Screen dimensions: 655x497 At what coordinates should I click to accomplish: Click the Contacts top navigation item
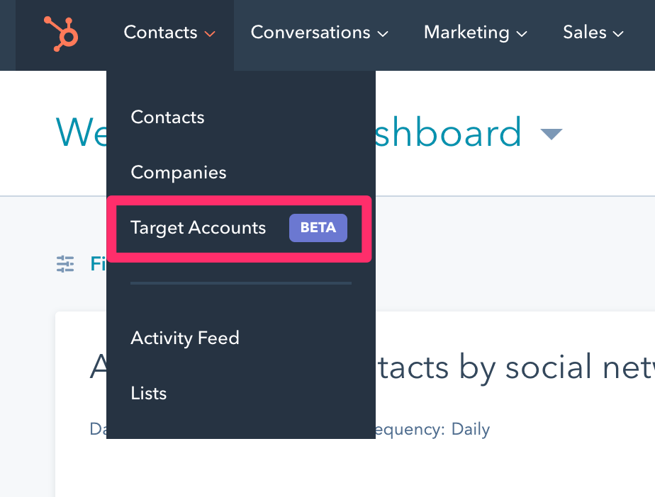[x=160, y=32]
